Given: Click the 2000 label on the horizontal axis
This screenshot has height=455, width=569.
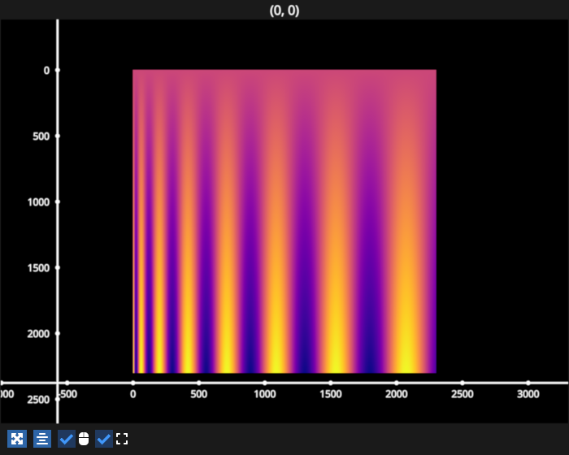Looking at the screenshot, I should coord(396,394).
